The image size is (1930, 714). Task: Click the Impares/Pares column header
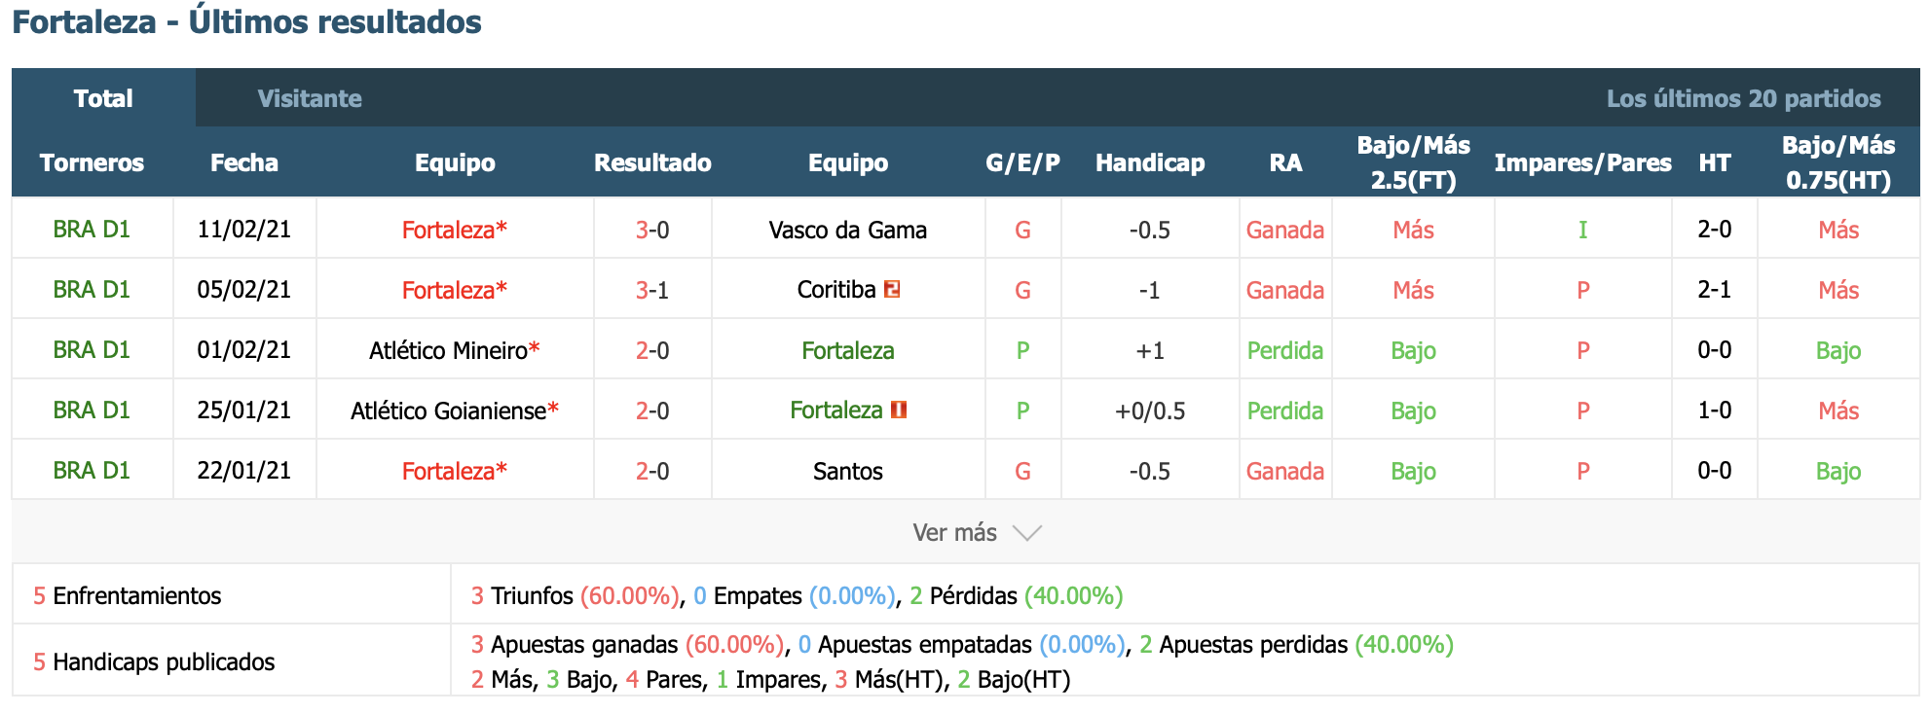pyautogui.click(x=1582, y=162)
